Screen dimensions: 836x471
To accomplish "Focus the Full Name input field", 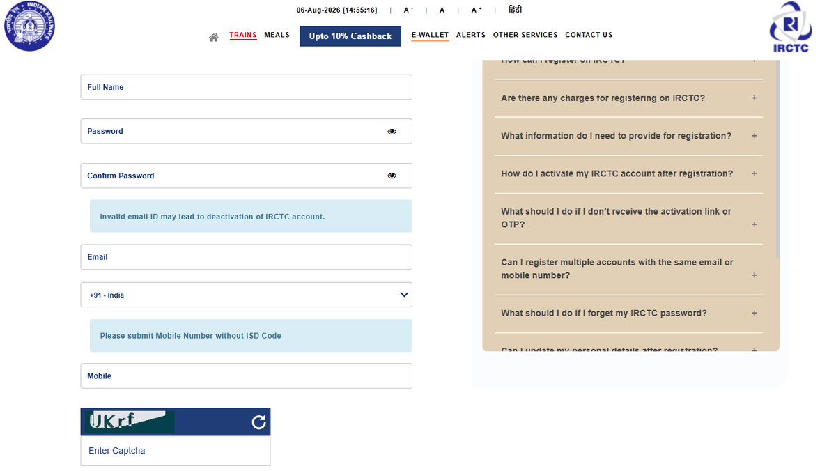I will pyautogui.click(x=246, y=87).
